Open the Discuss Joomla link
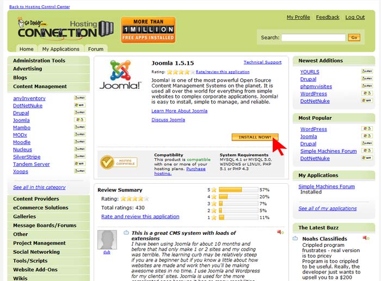The height and width of the screenshot is (281, 381). (x=168, y=120)
